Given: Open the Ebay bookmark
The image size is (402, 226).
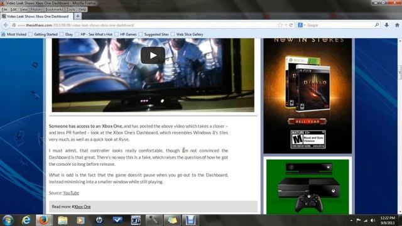Looking at the screenshot, I should coord(67,35).
